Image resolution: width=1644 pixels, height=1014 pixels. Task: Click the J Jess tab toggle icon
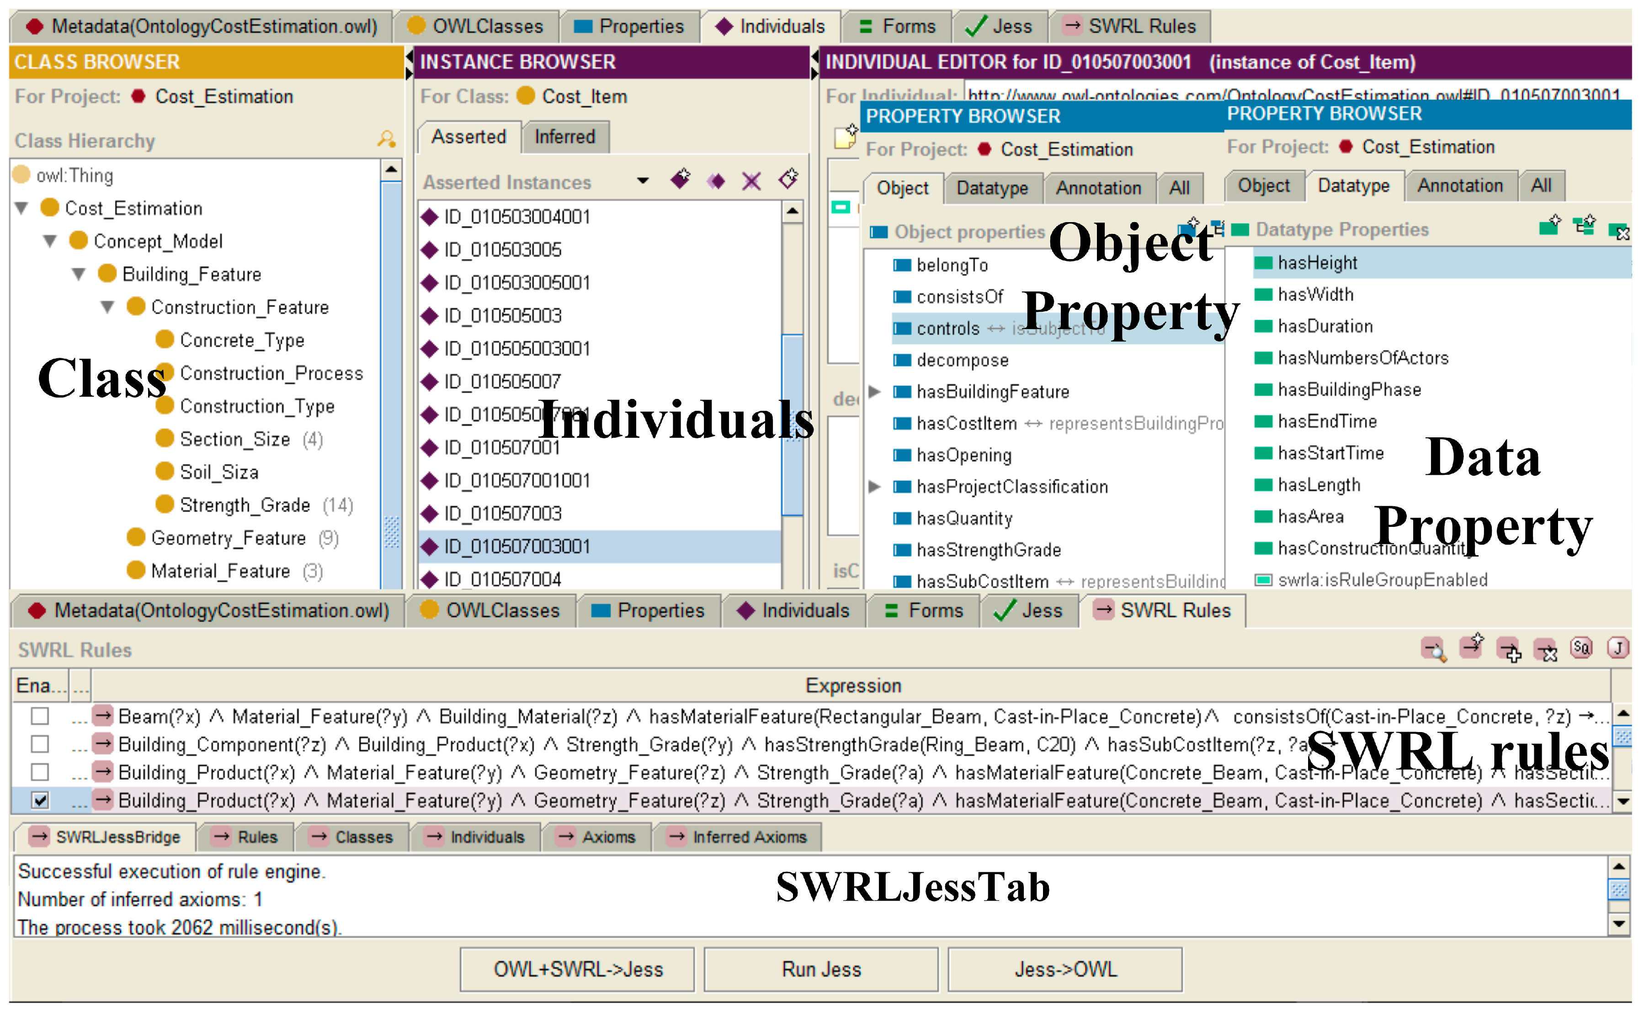click(x=1617, y=648)
